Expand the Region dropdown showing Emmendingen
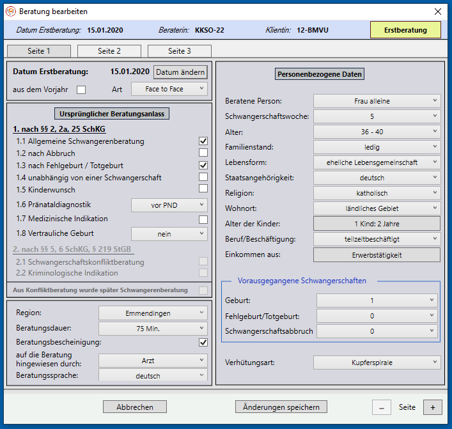This screenshot has height=429, width=452. click(153, 313)
